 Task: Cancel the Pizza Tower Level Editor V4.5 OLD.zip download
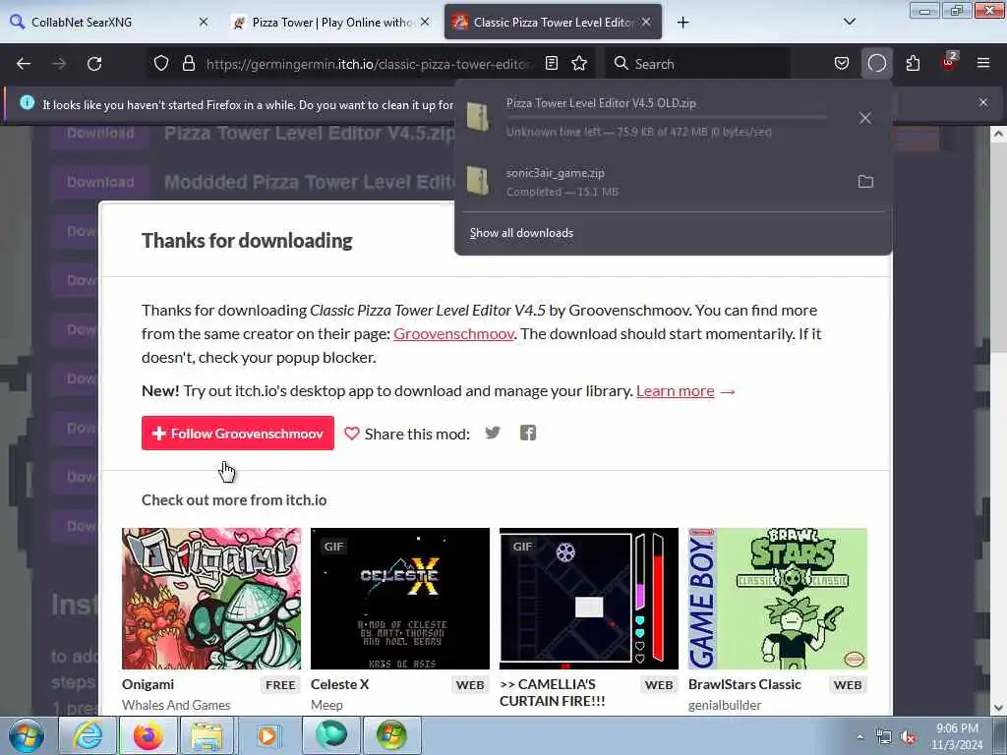click(865, 118)
